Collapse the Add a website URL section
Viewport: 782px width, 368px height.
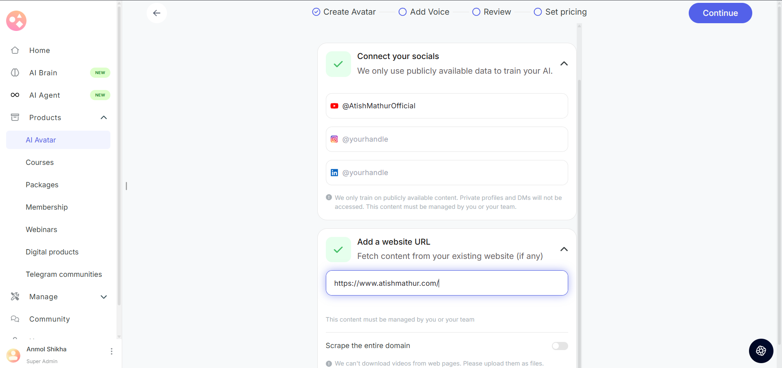[564, 249]
